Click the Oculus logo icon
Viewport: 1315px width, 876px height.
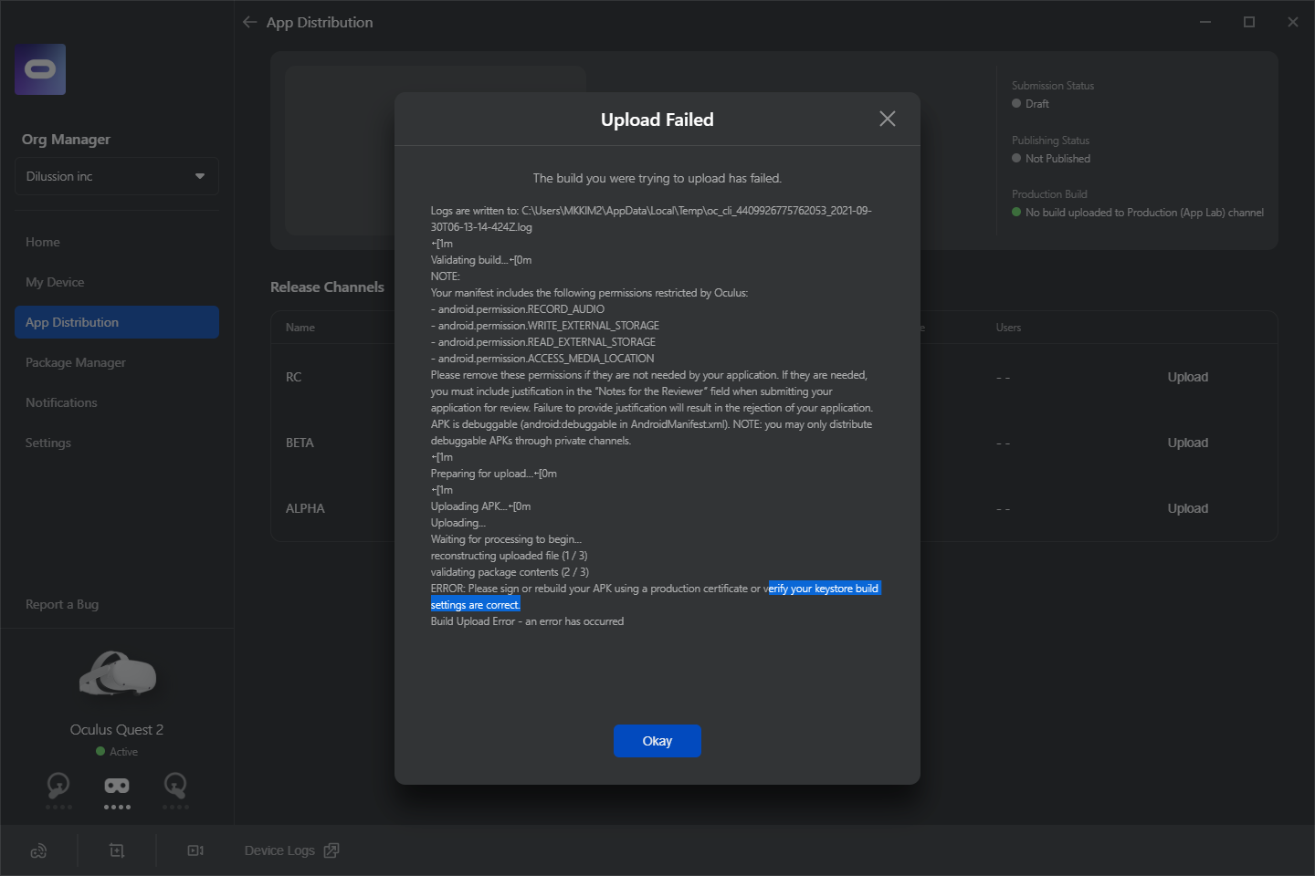pyautogui.click(x=40, y=69)
